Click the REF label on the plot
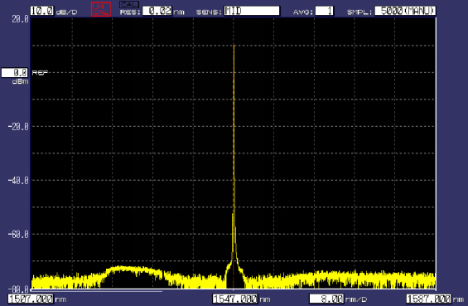 tap(40, 73)
